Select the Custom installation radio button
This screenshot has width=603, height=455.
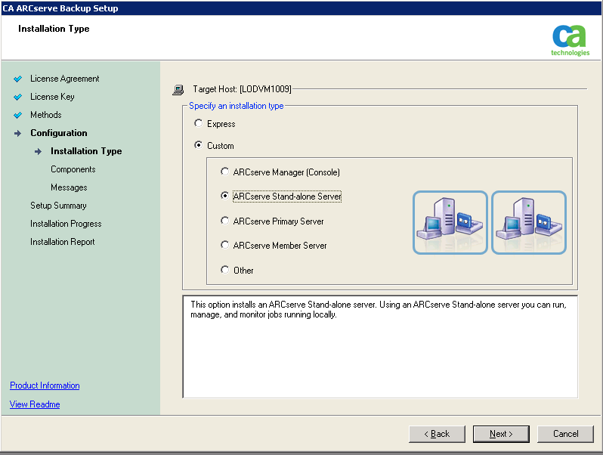pyautogui.click(x=199, y=146)
